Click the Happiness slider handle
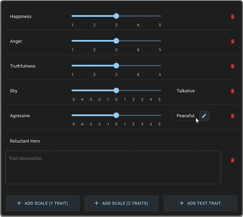This screenshot has width=243, height=217. tap(116, 16)
